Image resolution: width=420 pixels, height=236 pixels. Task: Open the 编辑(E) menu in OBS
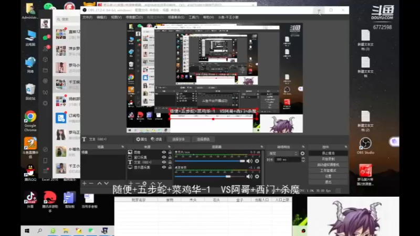[101, 17]
